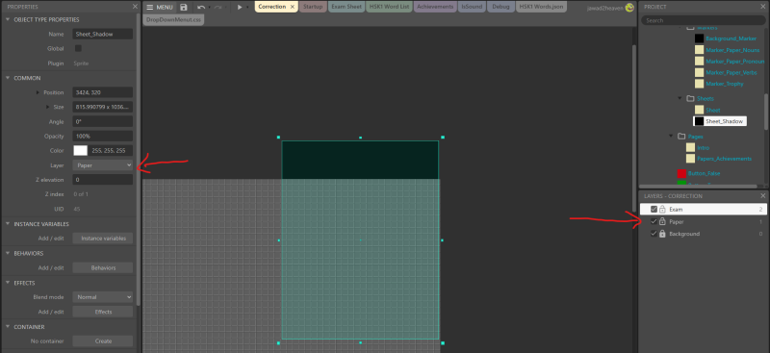Click the Undo arrow icon
The height and width of the screenshot is (353, 770).
[x=201, y=7]
